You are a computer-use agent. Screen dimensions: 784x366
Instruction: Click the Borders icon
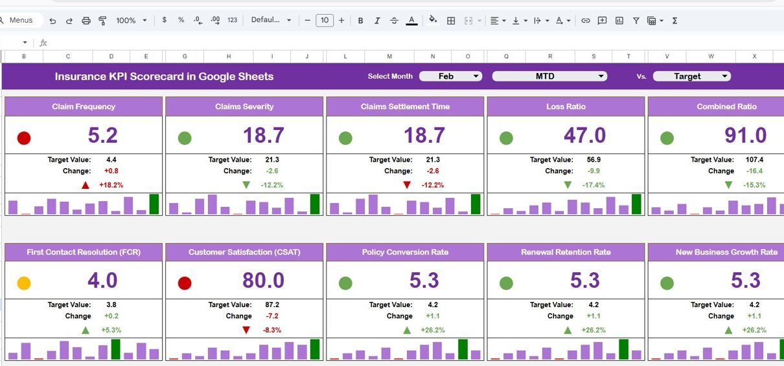(x=451, y=21)
